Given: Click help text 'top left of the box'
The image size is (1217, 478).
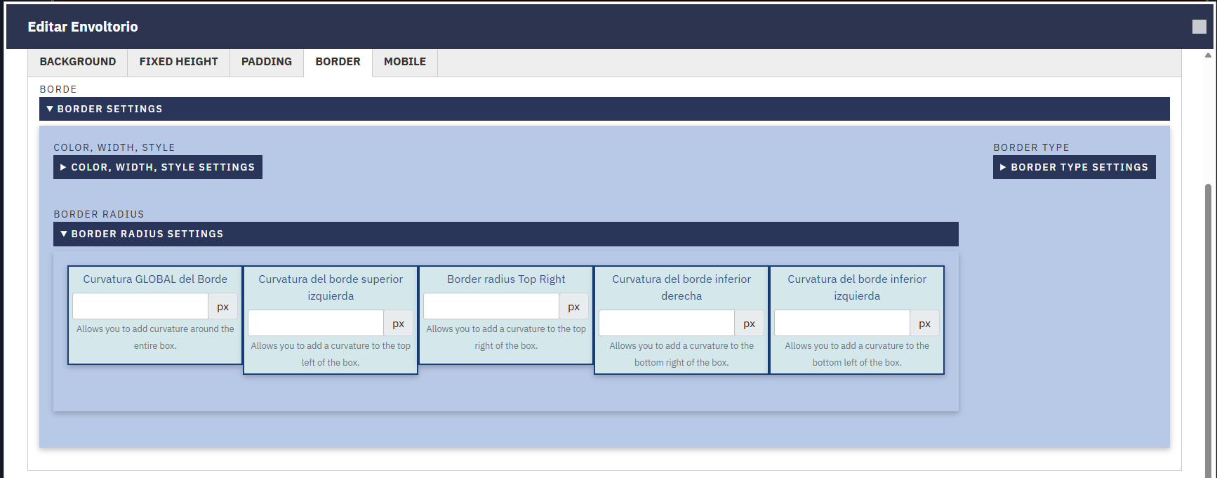Looking at the screenshot, I should coord(331,354).
